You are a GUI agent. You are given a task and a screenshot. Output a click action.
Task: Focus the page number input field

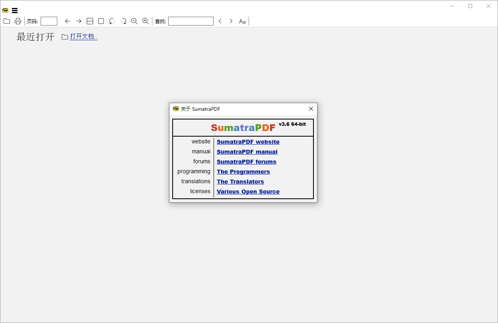tap(49, 21)
